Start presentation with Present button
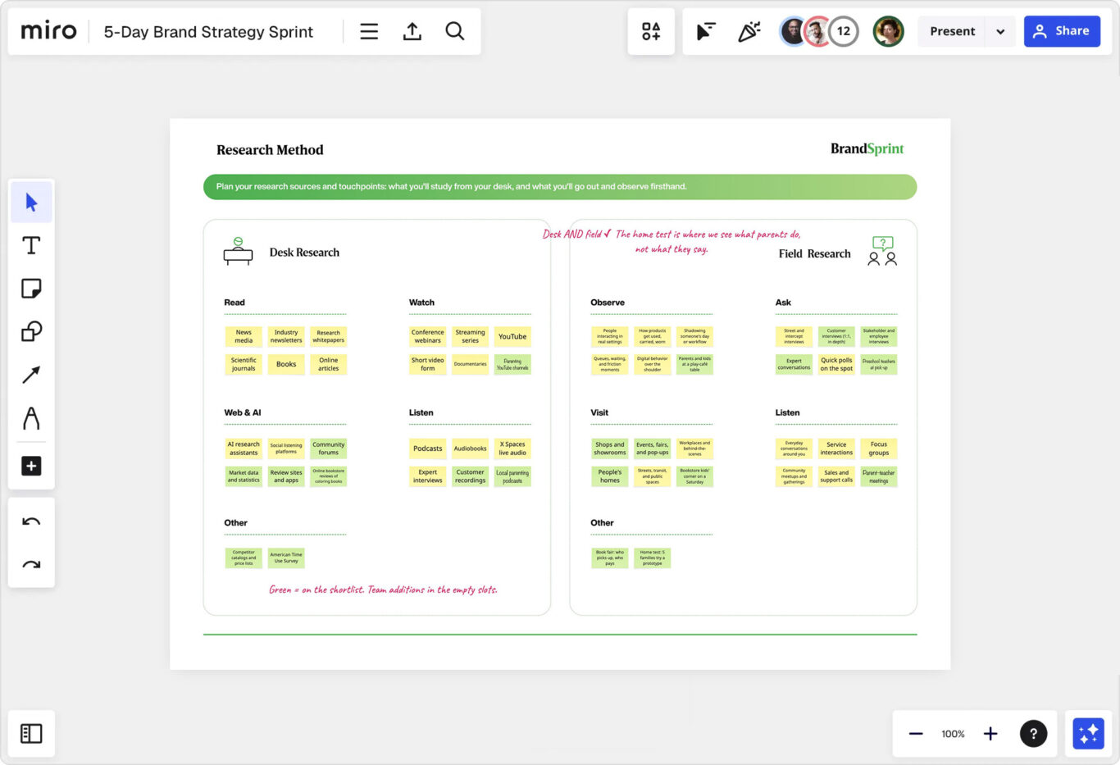The image size is (1120, 765). (952, 31)
